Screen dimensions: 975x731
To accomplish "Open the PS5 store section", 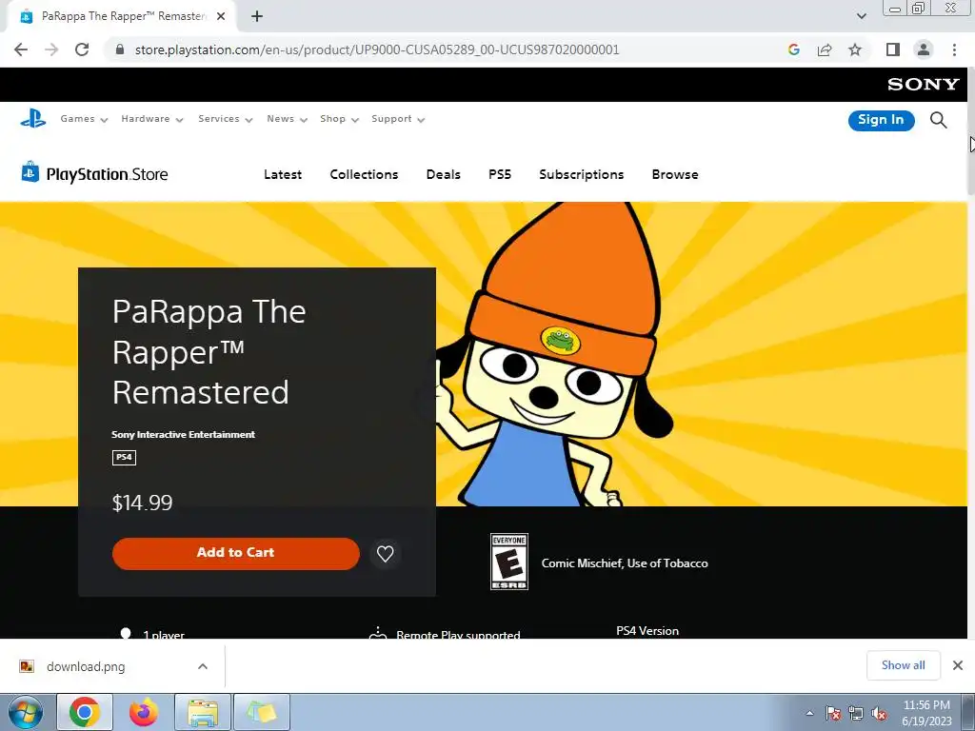I will click(x=500, y=174).
